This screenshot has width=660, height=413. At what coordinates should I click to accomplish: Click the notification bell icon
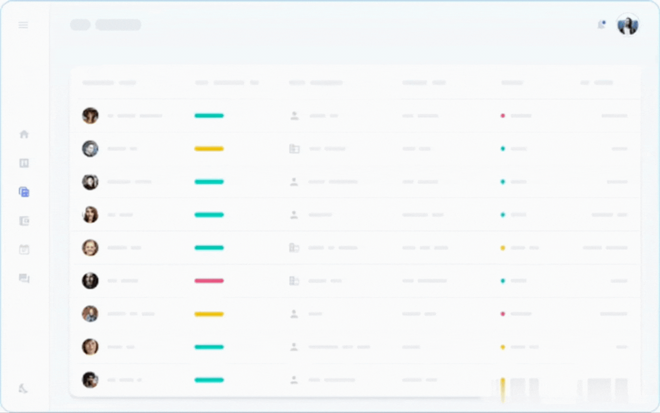click(601, 25)
